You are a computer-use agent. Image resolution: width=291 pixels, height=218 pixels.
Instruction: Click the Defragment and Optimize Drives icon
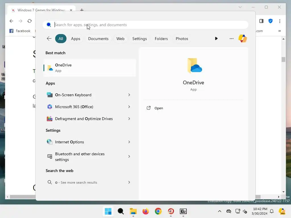(49, 119)
